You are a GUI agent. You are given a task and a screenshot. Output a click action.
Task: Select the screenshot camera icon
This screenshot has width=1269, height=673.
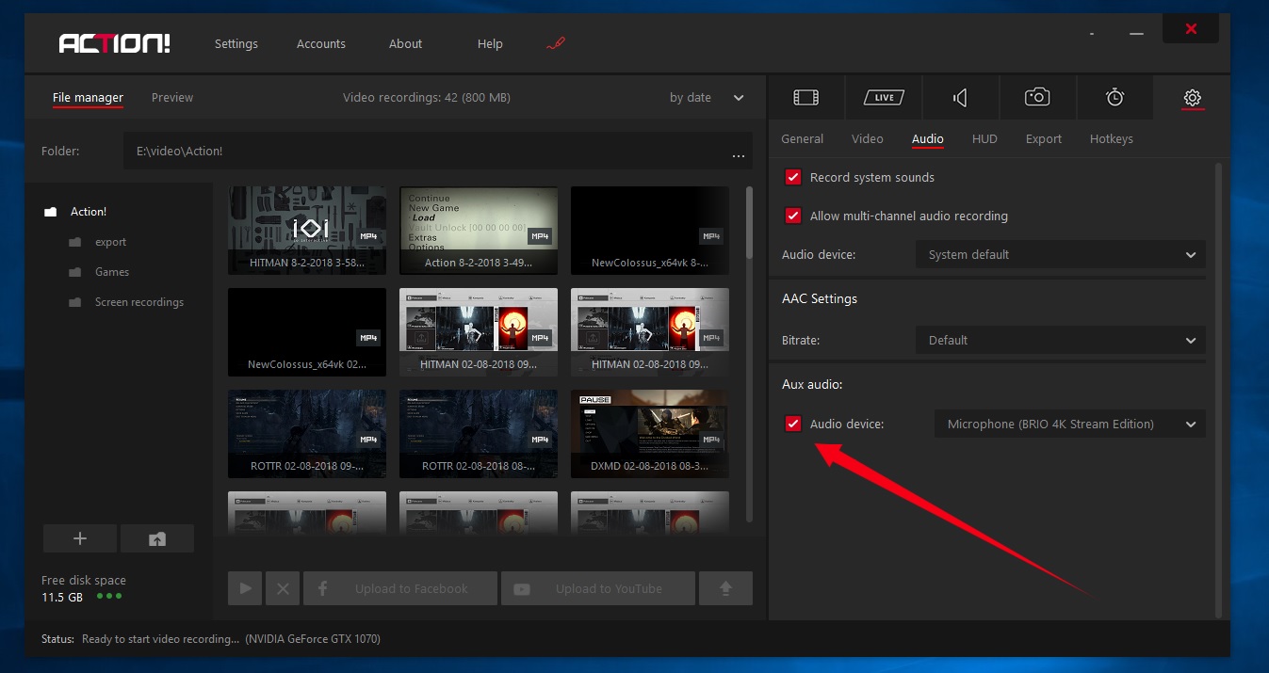pyautogui.click(x=1037, y=98)
